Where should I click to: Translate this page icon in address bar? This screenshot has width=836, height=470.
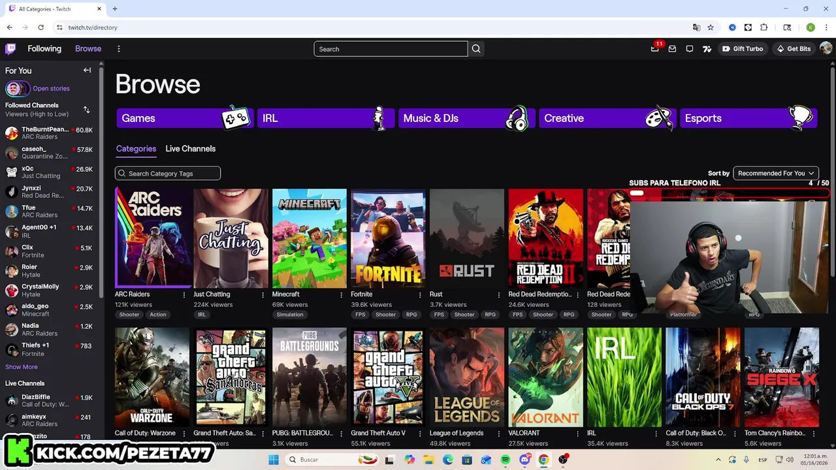click(x=696, y=27)
